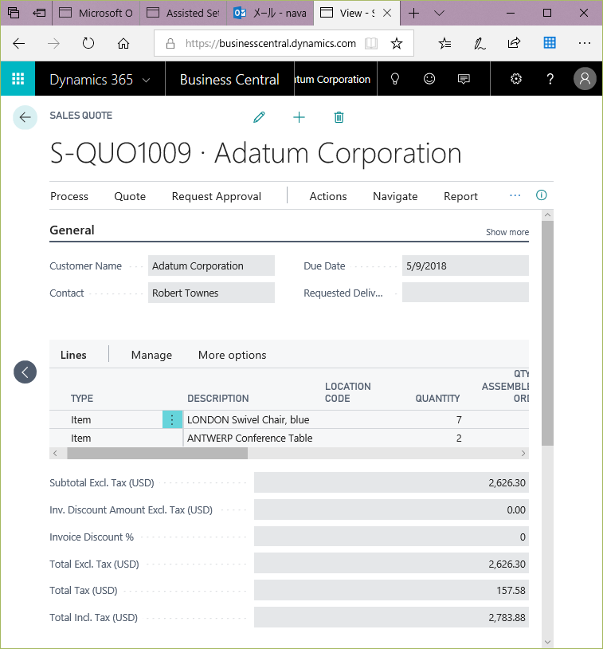This screenshot has width=603, height=649.
Task: Click More options in Lines section
Action: (x=232, y=355)
